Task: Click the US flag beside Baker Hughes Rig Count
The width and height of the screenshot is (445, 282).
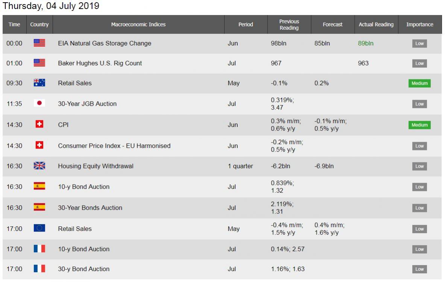Action: (39, 63)
